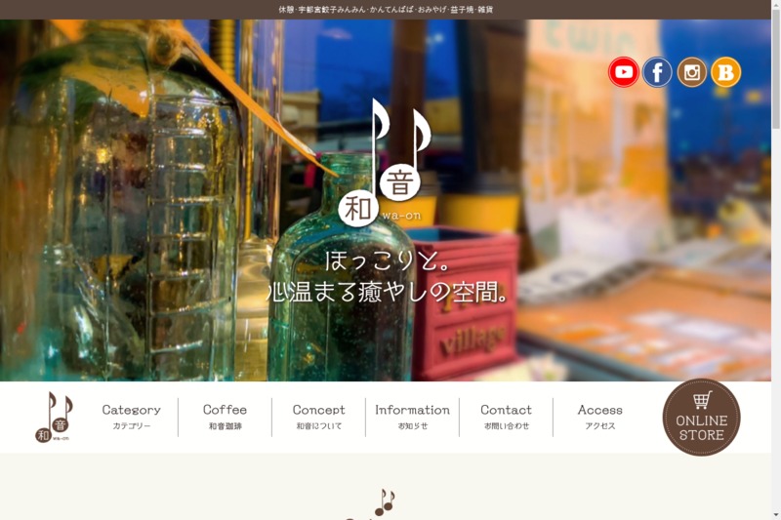Click the brown wa-on logo in navigation bar
The height and width of the screenshot is (520, 781).
54,417
